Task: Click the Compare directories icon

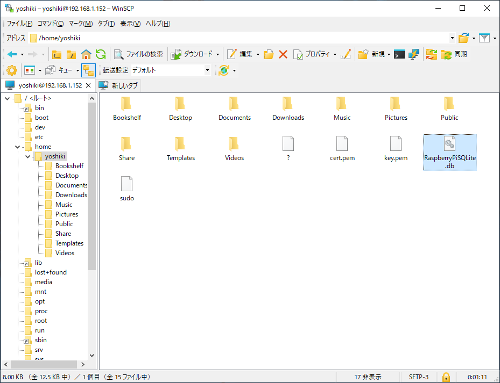Action: point(432,54)
